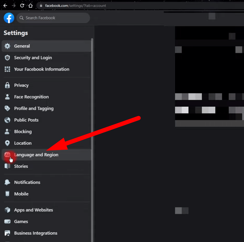The width and height of the screenshot is (244, 242).
Task: Select Your Facebook Information
Action: click(46, 69)
